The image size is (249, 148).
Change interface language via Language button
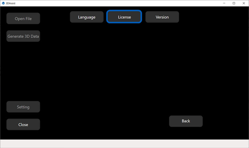[87, 17]
